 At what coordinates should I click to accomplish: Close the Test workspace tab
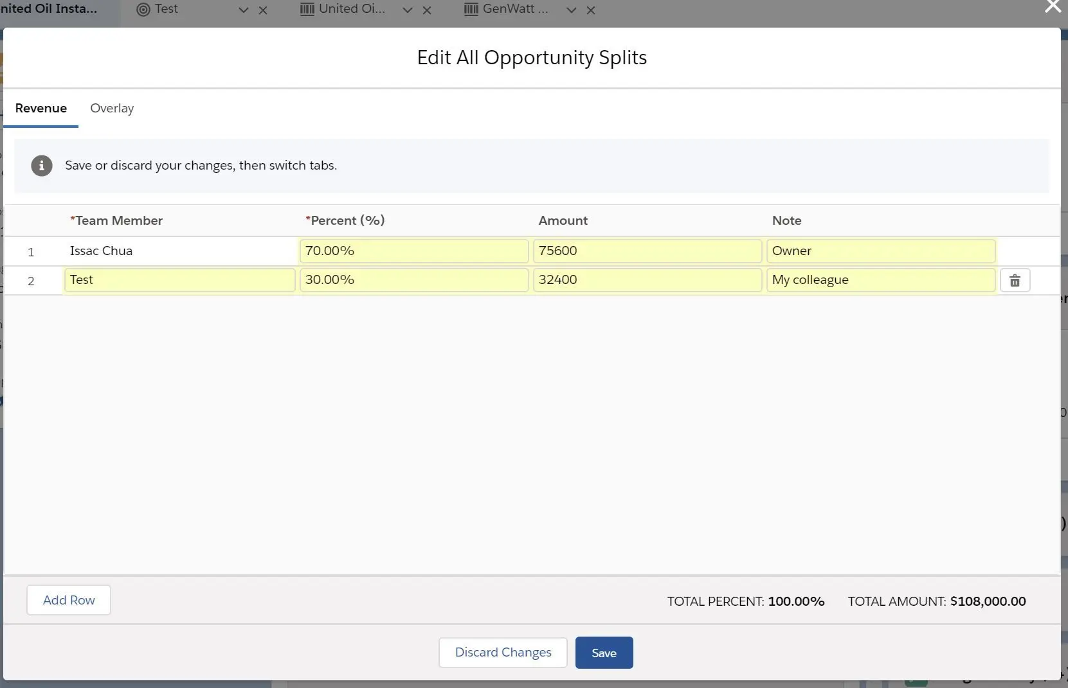[263, 10]
